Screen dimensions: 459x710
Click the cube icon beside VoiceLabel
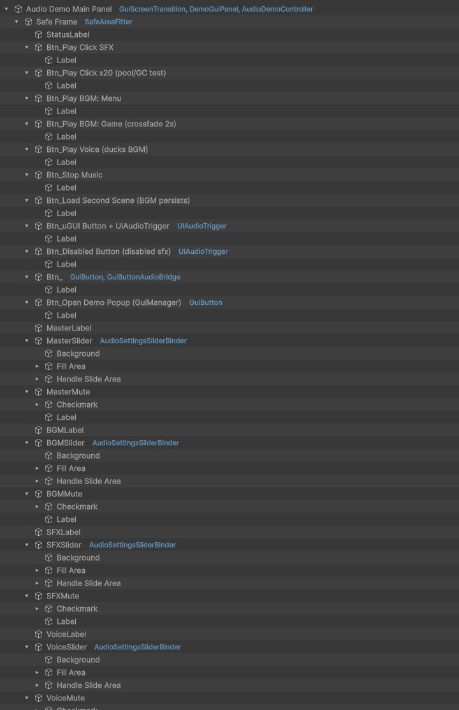click(x=38, y=634)
